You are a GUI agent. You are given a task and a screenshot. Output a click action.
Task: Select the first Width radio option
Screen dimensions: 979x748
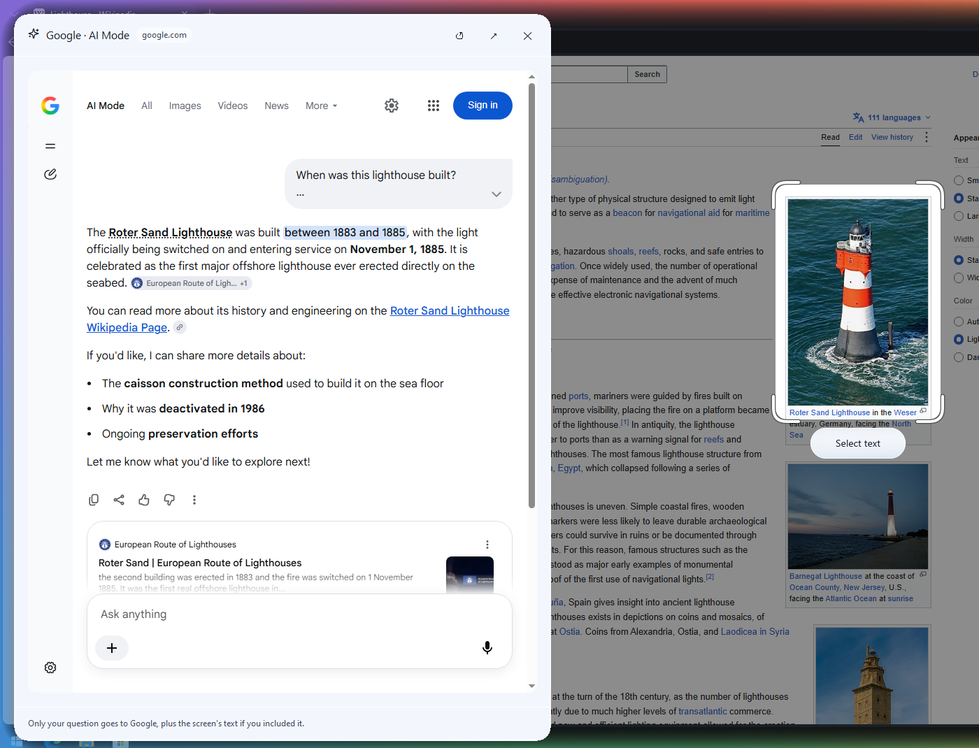(959, 260)
